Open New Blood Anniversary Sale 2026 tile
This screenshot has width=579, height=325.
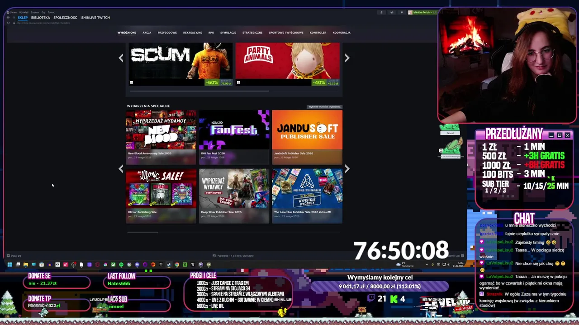161,137
